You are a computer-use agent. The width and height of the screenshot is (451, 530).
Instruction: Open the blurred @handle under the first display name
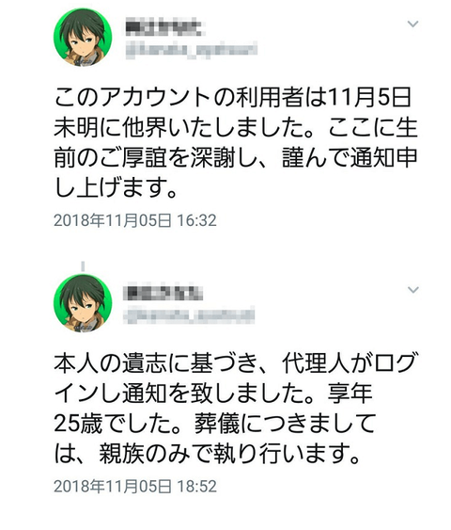[x=192, y=51]
